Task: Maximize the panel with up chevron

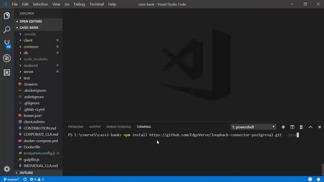Action: (x=310, y=127)
